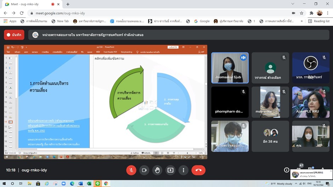Unmute the microphone in Meet
Image resolution: width=333 pixels, height=187 pixels.
click(x=131, y=170)
